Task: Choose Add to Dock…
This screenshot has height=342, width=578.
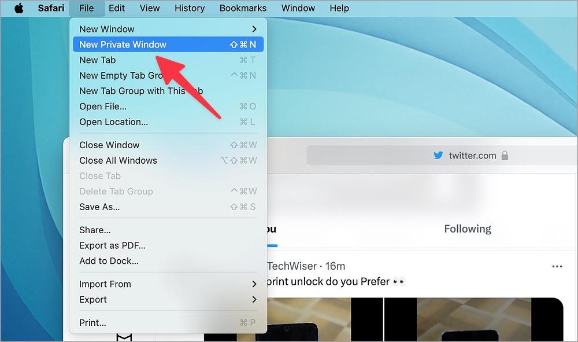Action: [x=168, y=261]
